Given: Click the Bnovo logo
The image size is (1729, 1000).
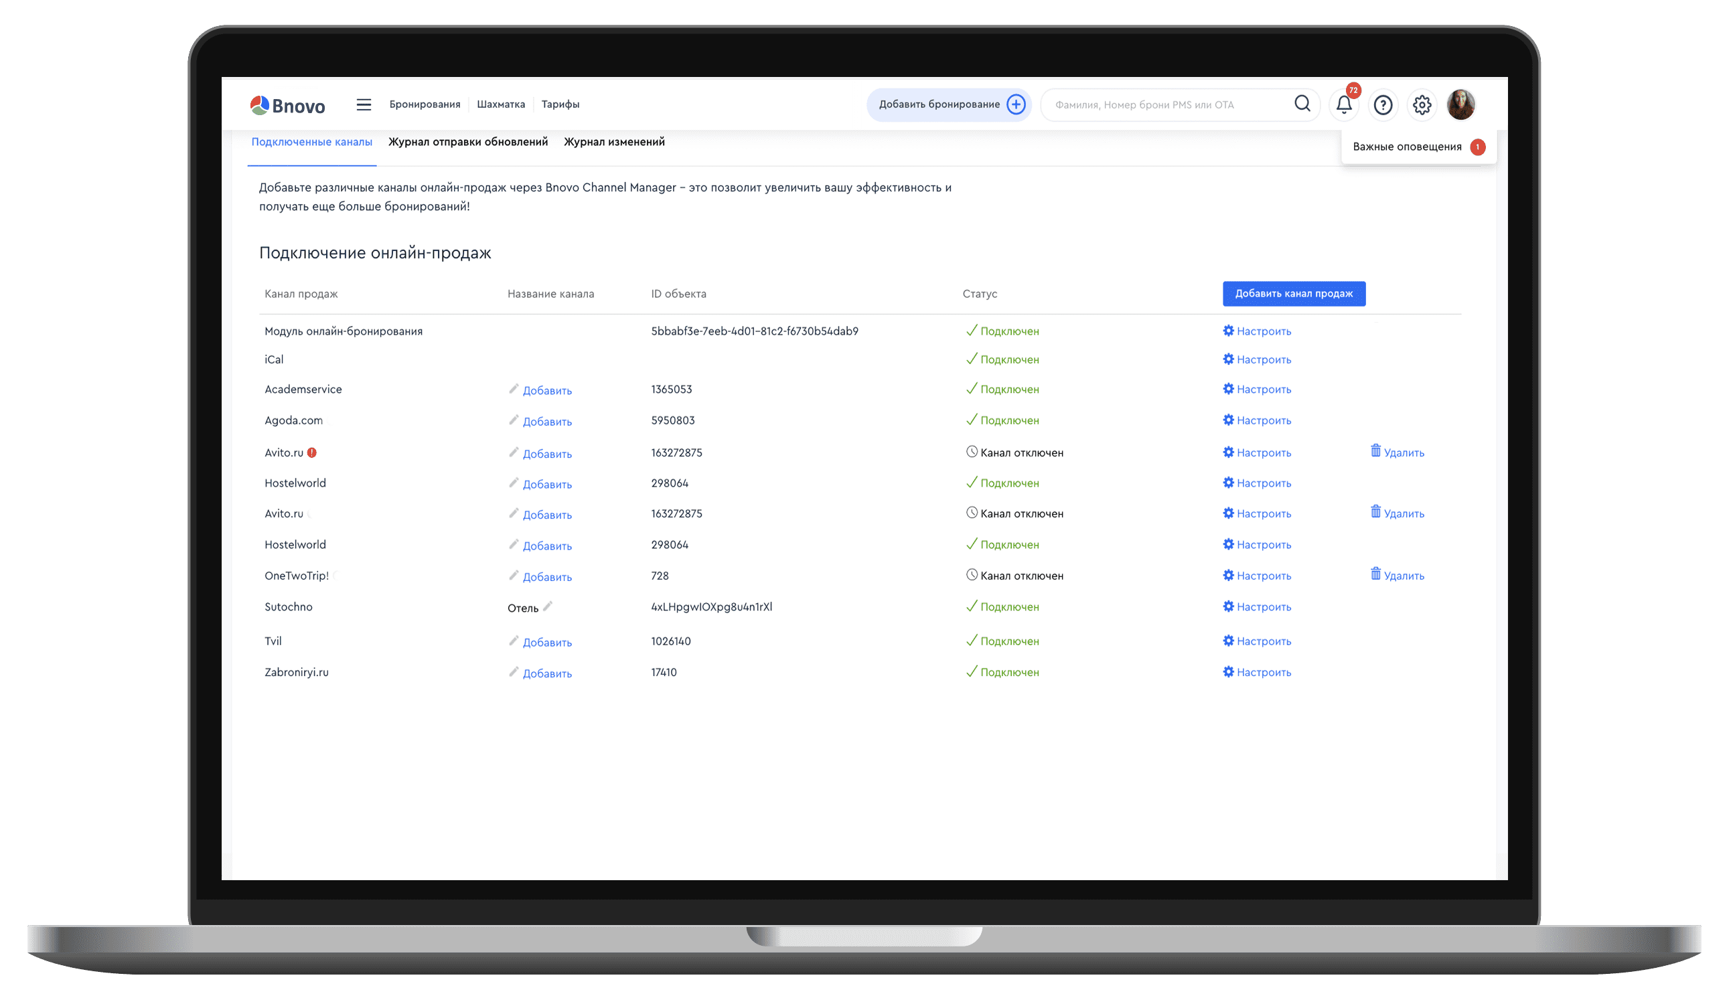Looking at the screenshot, I should point(287,106).
